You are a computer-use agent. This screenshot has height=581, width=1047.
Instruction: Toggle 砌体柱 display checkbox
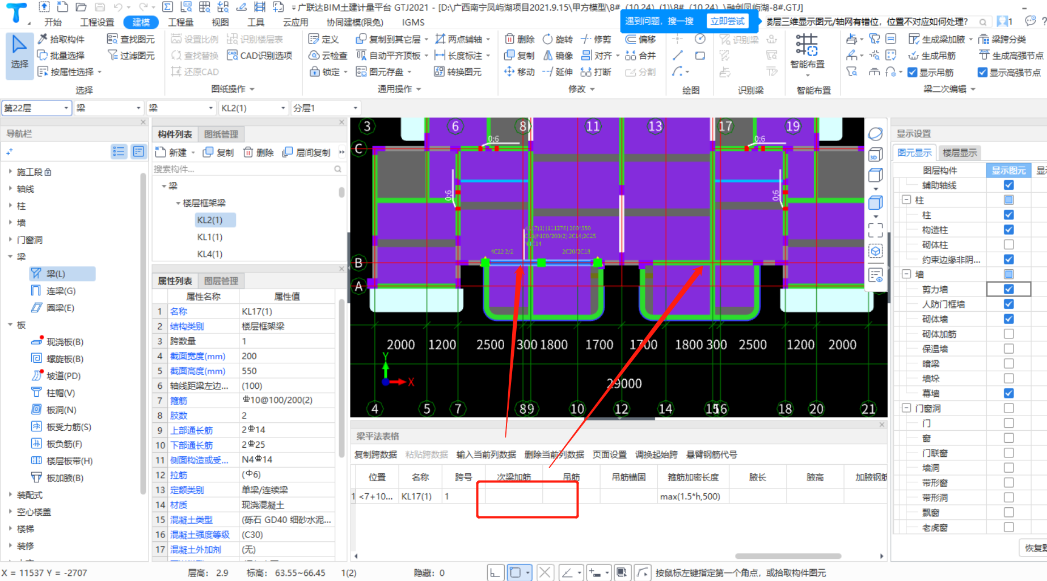point(1008,244)
